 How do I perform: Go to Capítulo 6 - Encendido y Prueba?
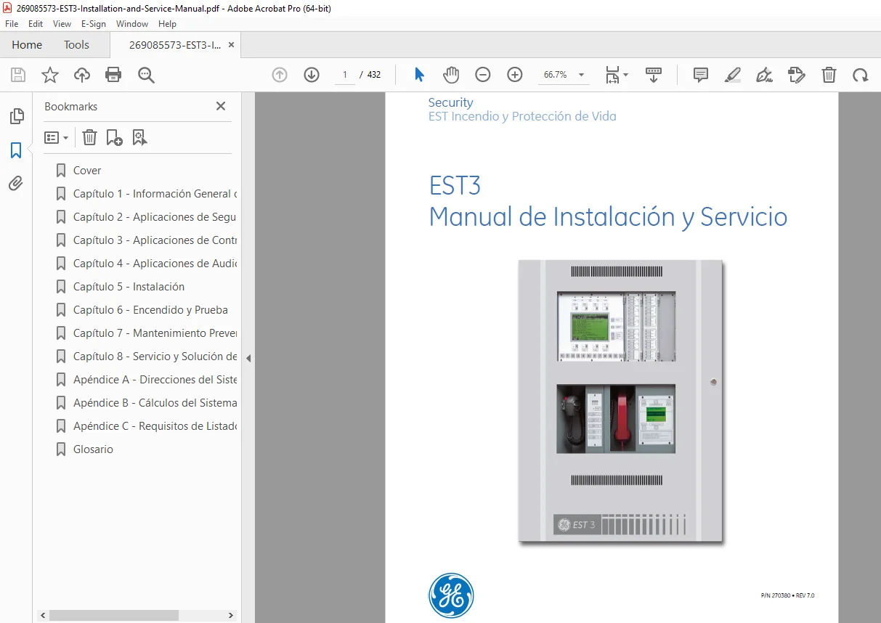click(x=150, y=310)
